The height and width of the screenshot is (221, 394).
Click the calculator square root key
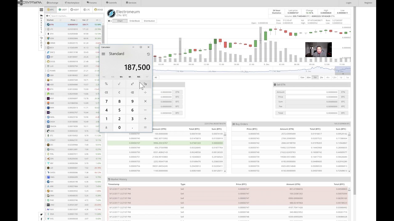[x=119, y=84]
